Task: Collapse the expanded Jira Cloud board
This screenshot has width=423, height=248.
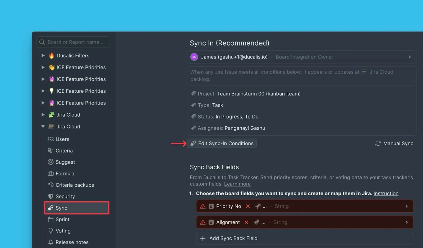Action: click(43, 127)
